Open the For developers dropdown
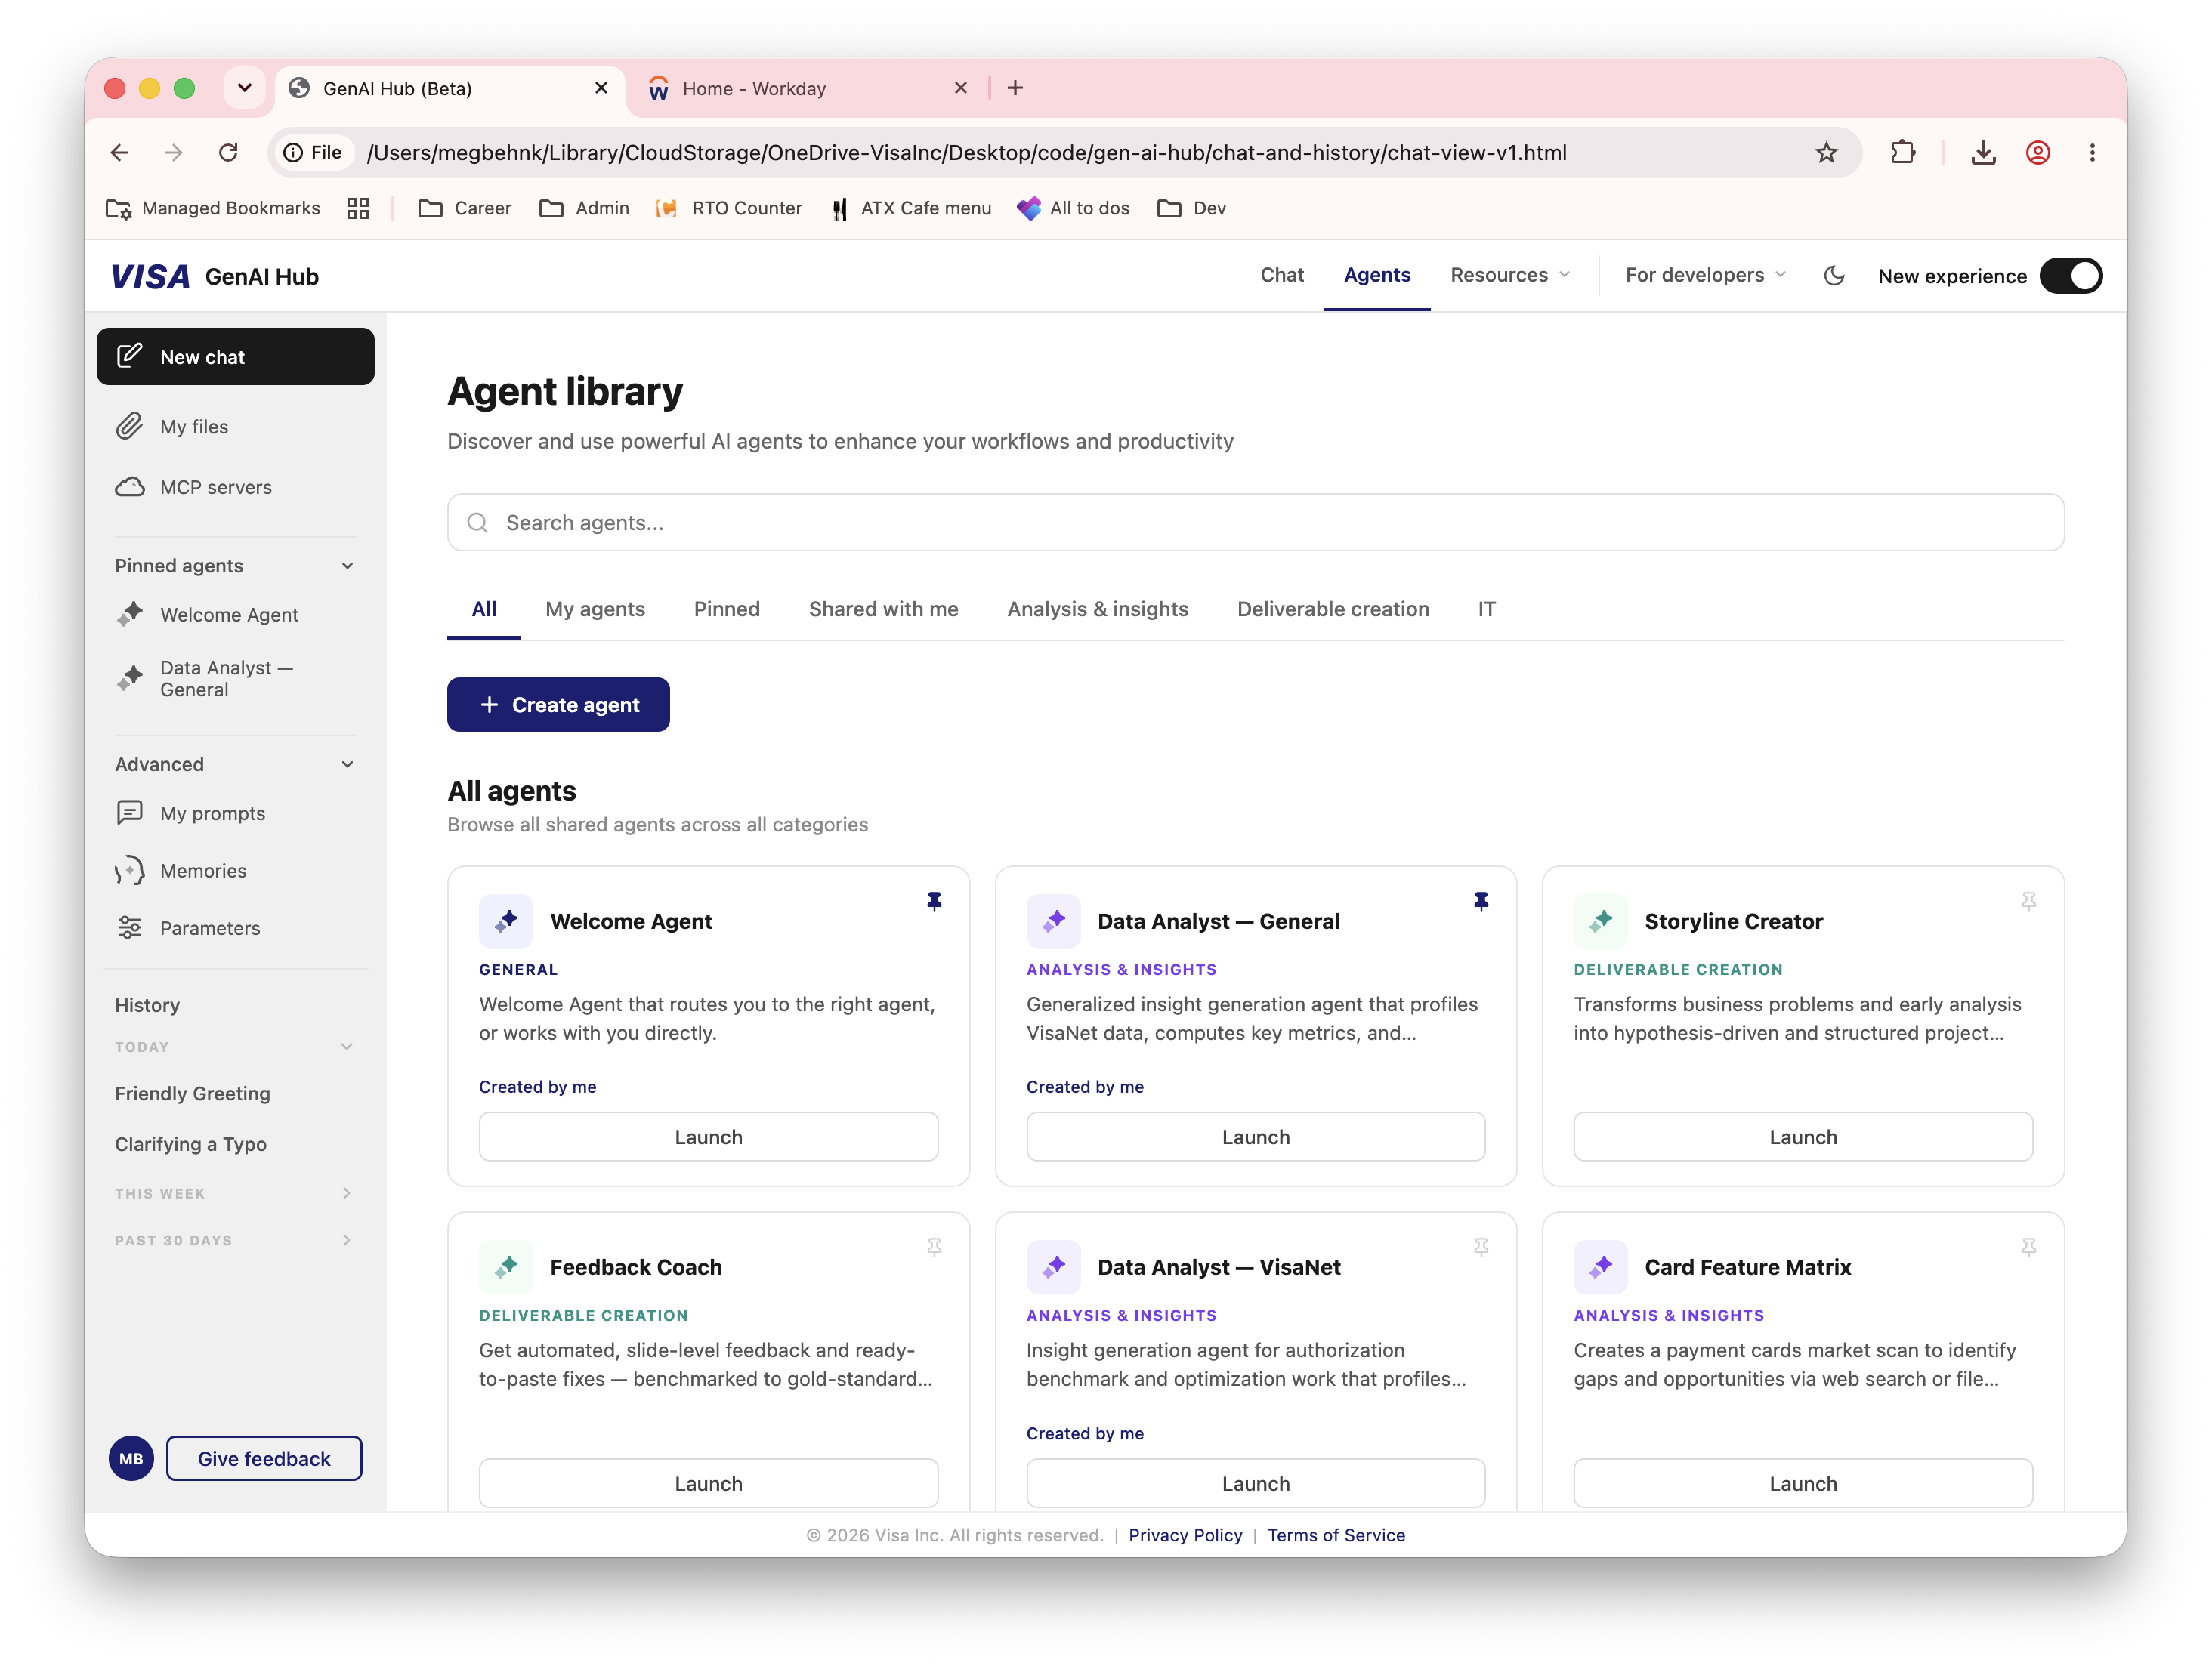 tap(1705, 275)
